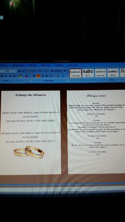Click the paragraph shading bucket
The height and width of the screenshot is (222, 125).
pos(57,76)
